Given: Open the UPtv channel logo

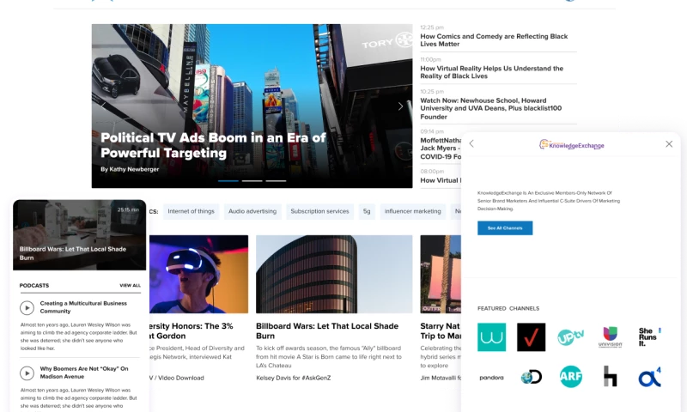Looking at the screenshot, I should pyautogui.click(x=570, y=337).
